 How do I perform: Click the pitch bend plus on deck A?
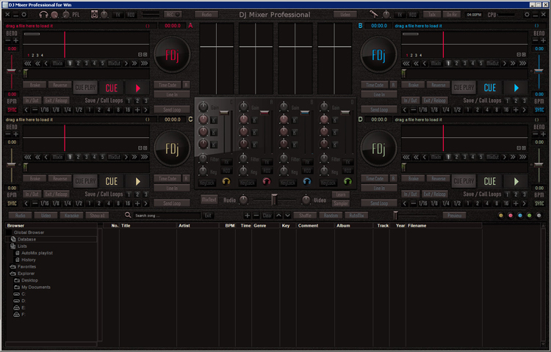tap(15, 40)
